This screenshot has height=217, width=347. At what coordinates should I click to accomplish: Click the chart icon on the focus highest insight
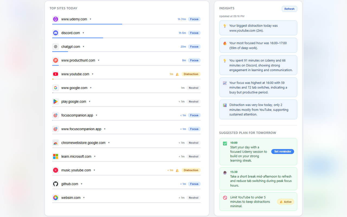(225, 83)
